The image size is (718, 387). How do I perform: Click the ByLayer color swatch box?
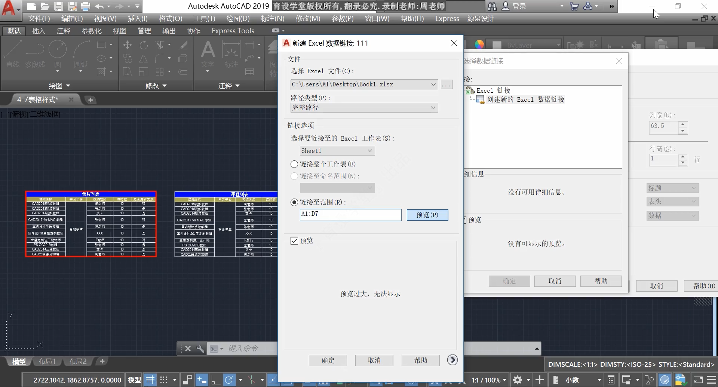[x=497, y=45]
